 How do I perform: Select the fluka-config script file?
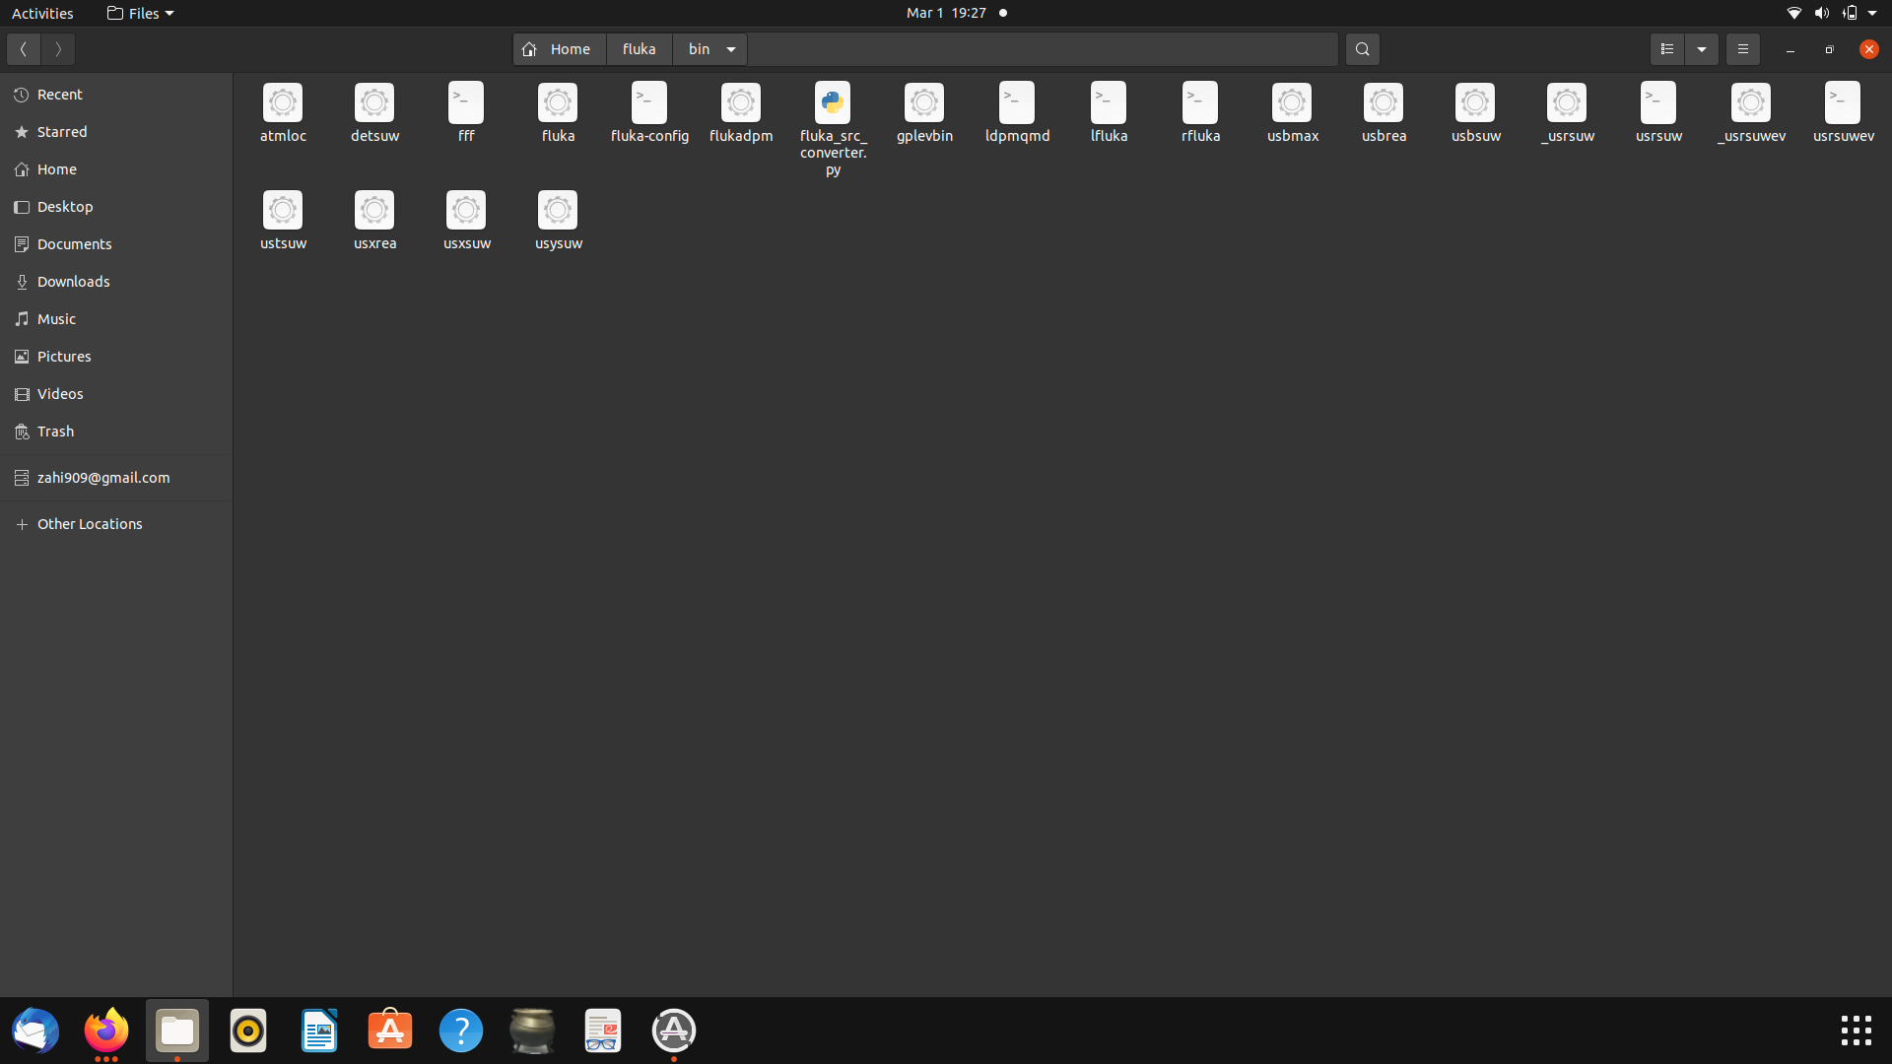click(x=649, y=102)
